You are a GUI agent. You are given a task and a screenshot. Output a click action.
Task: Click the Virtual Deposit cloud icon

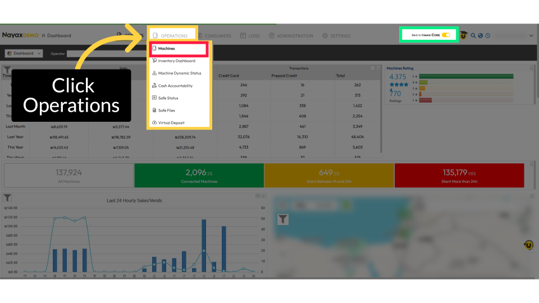[154, 123]
